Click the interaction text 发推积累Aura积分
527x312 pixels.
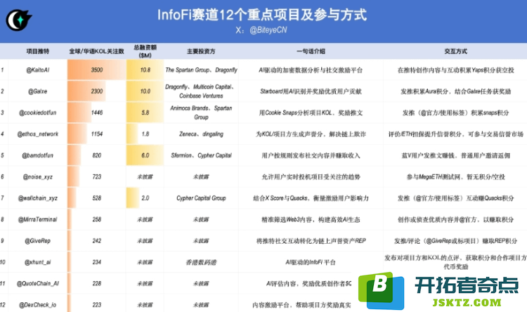coord(456,91)
